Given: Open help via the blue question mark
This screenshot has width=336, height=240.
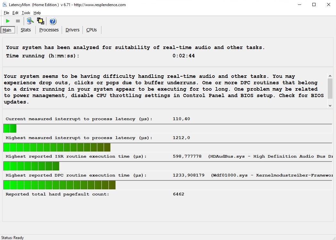Looking at the screenshot, I should pyautogui.click(x=53, y=21).
